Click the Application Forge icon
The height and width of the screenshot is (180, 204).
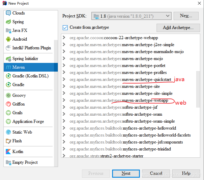pyautogui.click(x=8, y=121)
